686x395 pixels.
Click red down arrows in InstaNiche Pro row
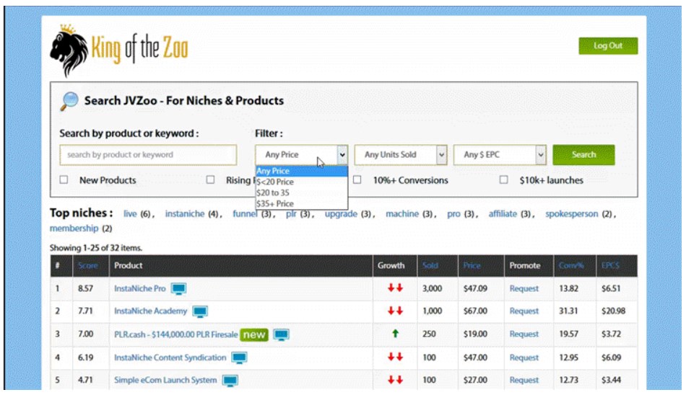pos(395,288)
